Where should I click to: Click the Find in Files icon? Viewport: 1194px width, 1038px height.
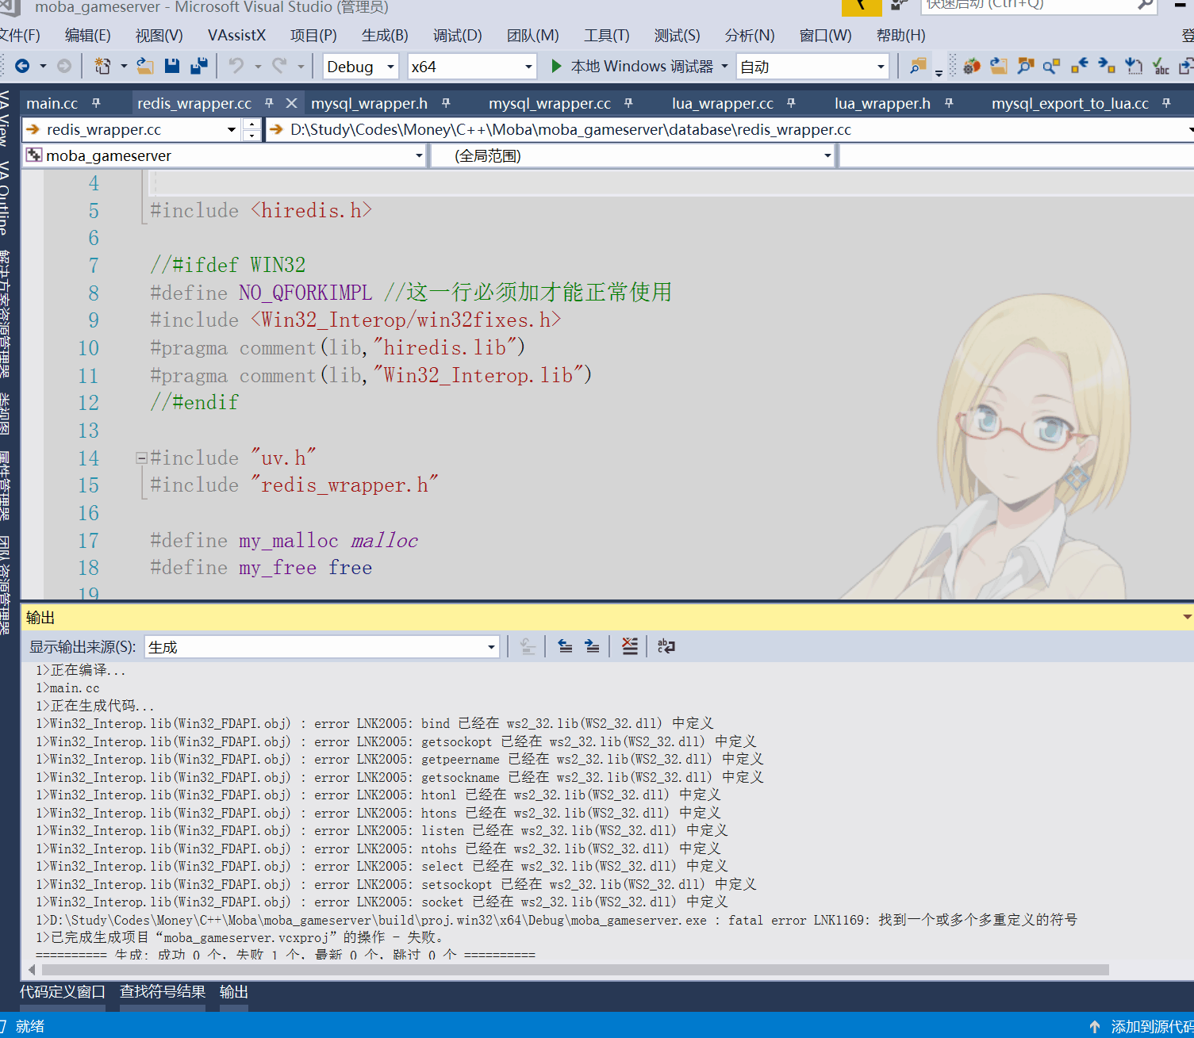pyautogui.click(x=918, y=67)
